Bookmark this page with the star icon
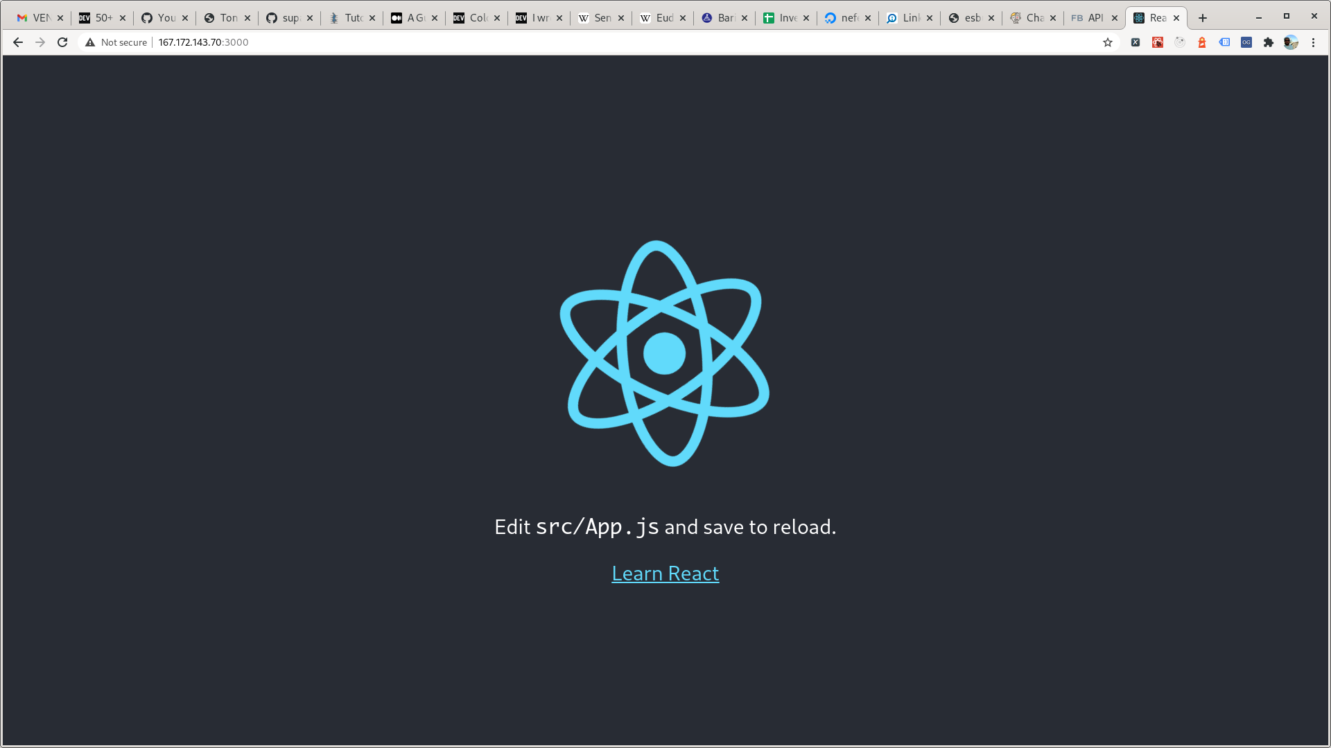 [x=1108, y=42]
